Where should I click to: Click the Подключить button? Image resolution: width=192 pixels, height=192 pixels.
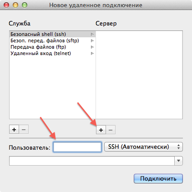(158, 178)
